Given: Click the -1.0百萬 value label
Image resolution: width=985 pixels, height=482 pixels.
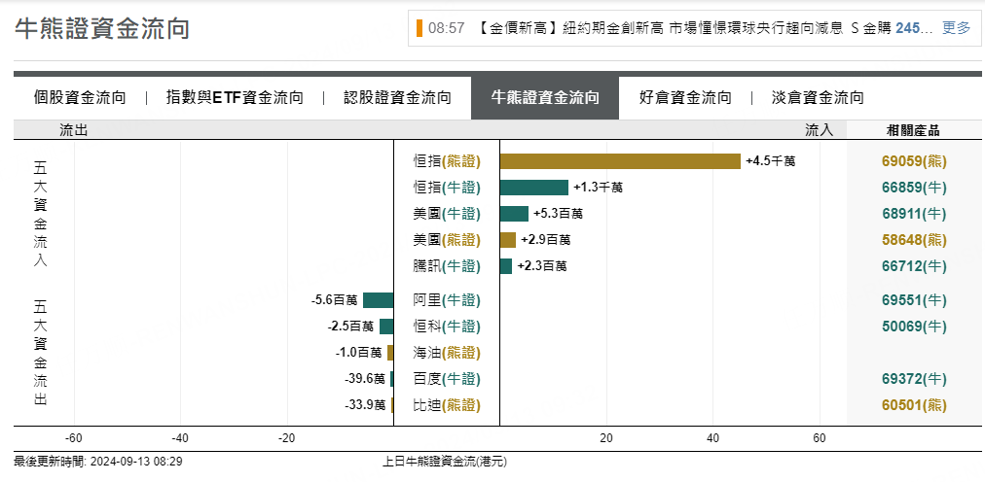Looking at the screenshot, I should pyautogui.click(x=359, y=354).
